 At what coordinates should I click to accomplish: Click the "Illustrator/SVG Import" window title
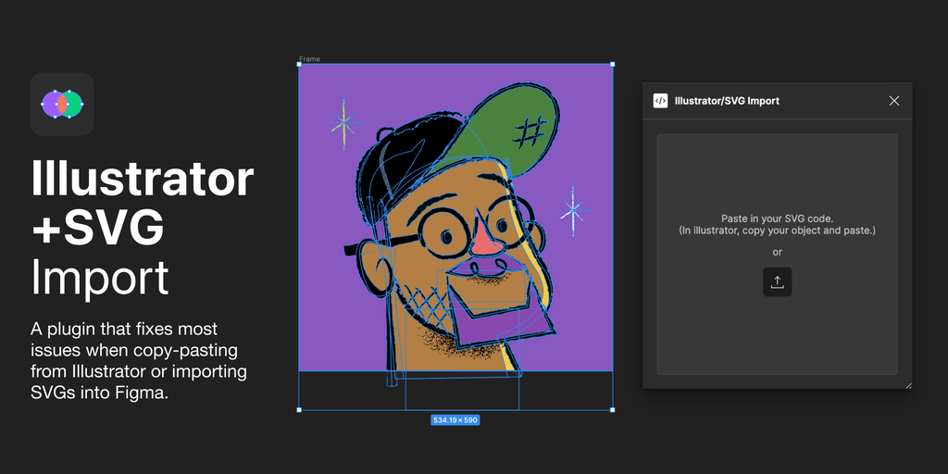point(727,101)
